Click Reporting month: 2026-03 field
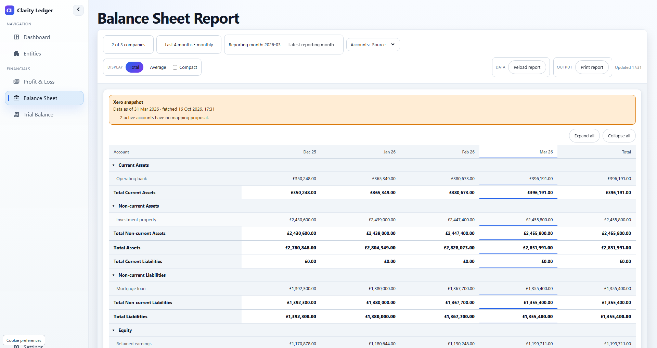Image resolution: width=657 pixels, height=348 pixels. pos(255,45)
